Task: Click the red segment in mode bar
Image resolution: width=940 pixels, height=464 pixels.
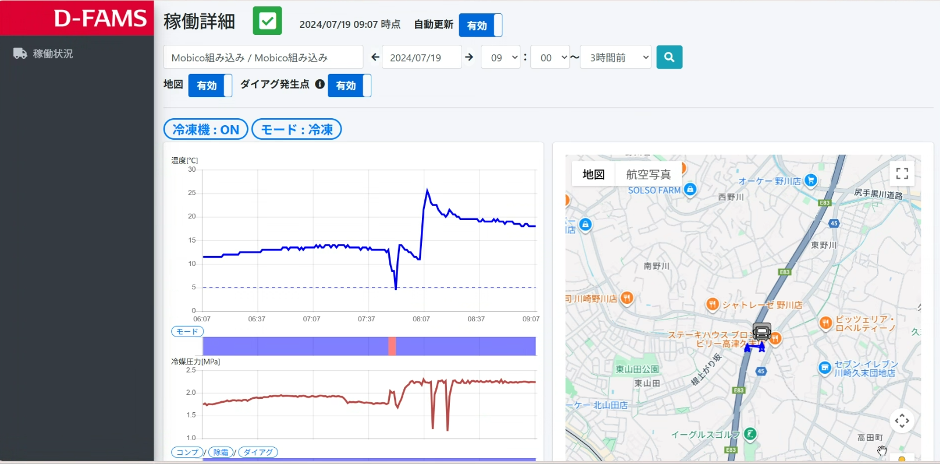Action: coord(392,346)
